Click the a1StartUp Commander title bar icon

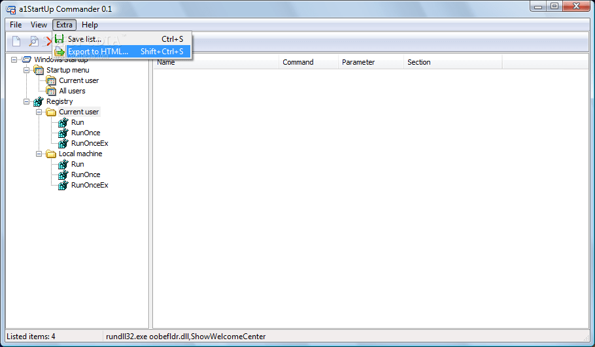(x=11, y=9)
